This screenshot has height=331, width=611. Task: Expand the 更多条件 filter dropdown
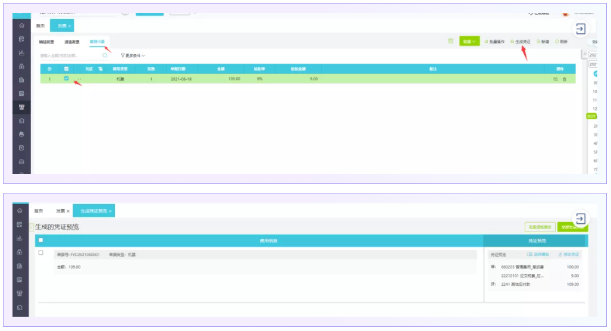pyautogui.click(x=133, y=55)
